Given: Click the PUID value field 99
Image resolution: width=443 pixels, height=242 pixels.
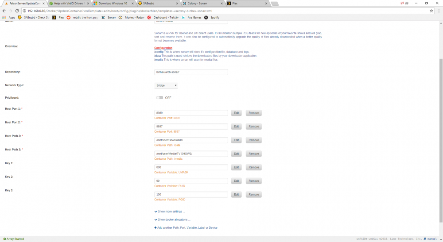Looking at the screenshot, I should pyautogui.click(x=191, y=181).
